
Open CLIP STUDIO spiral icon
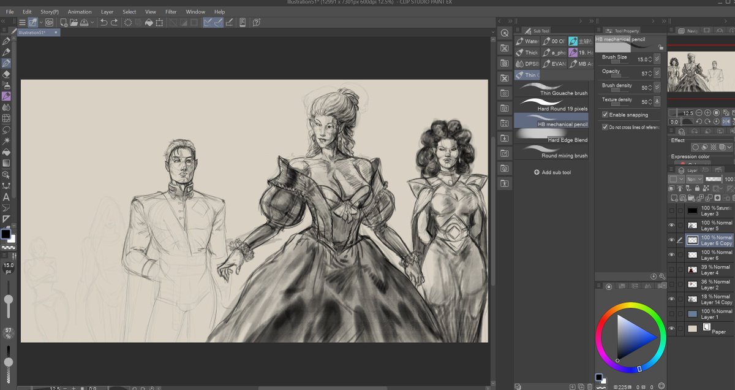(48, 23)
